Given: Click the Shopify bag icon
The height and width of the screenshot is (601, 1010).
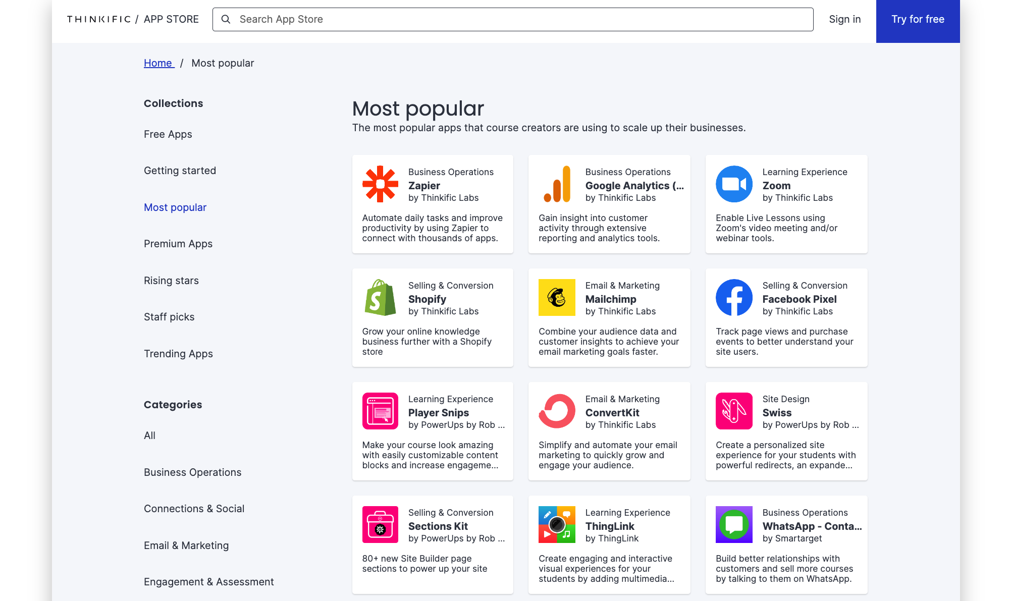Looking at the screenshot, I should click(380, 298).
